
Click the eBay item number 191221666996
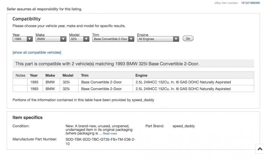pos(250,3)
